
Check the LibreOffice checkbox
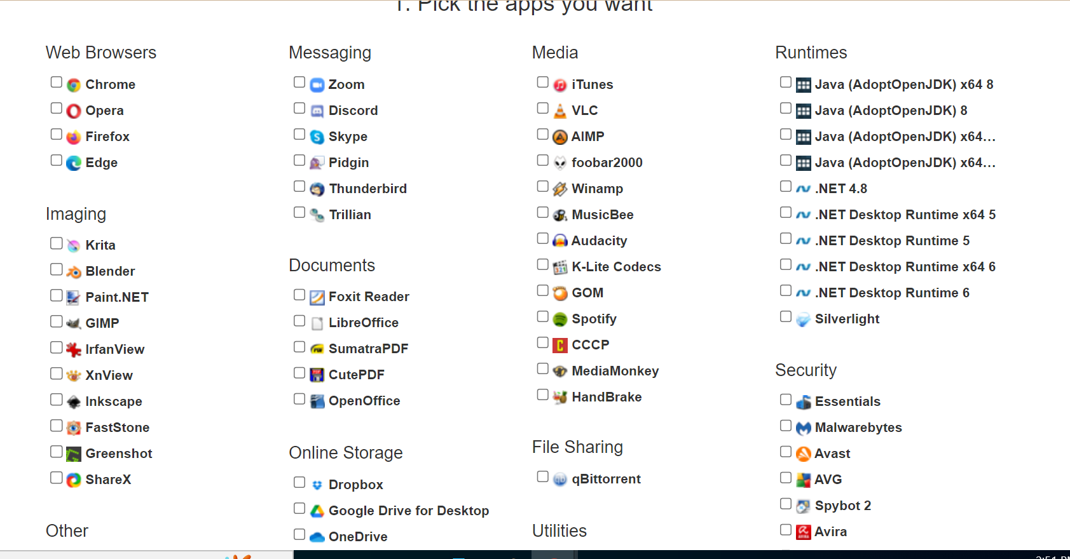click(299, 321)
